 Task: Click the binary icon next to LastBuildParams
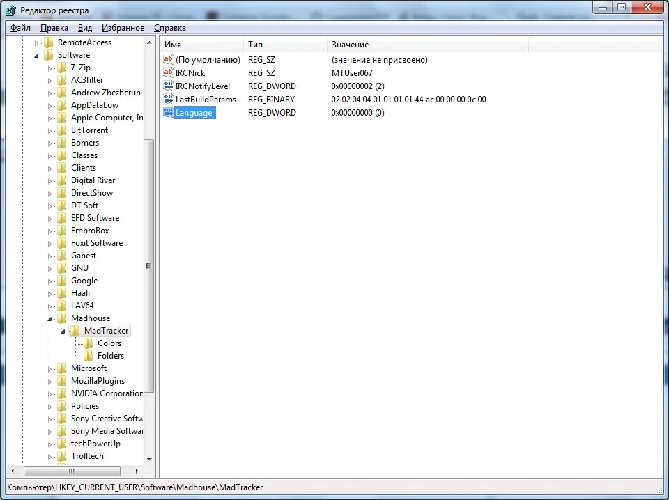click(169, 99)
